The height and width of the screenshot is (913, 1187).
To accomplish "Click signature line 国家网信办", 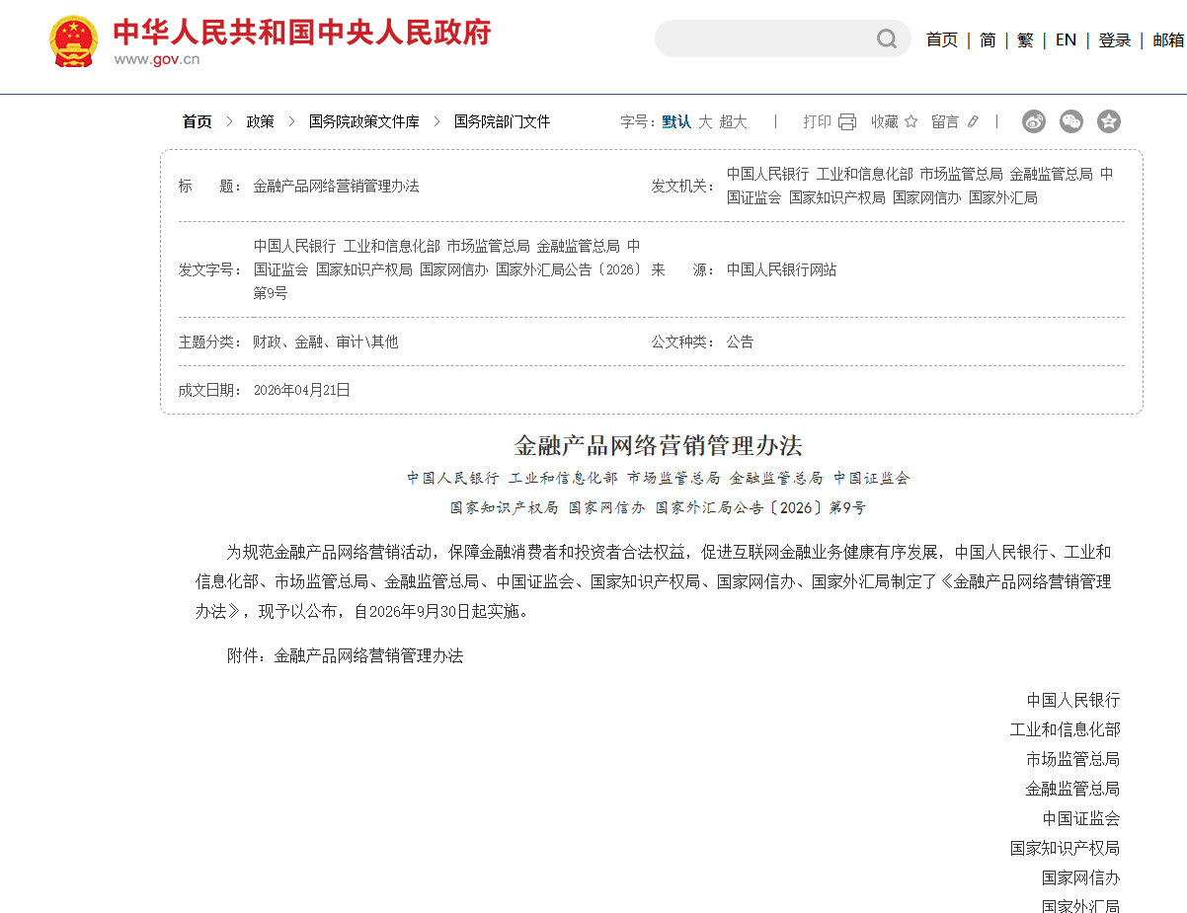I will [x=1081, y=877].
